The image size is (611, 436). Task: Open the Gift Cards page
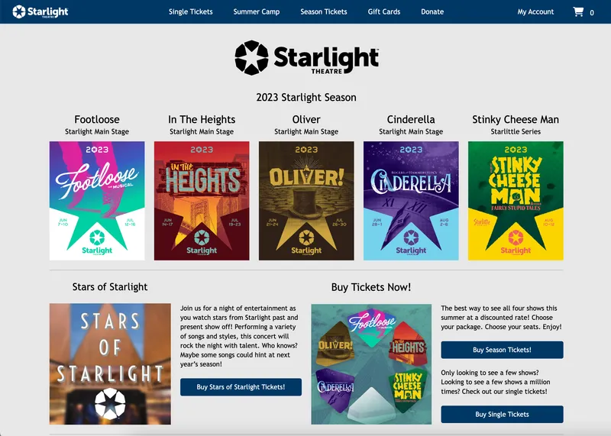[384, 11]
